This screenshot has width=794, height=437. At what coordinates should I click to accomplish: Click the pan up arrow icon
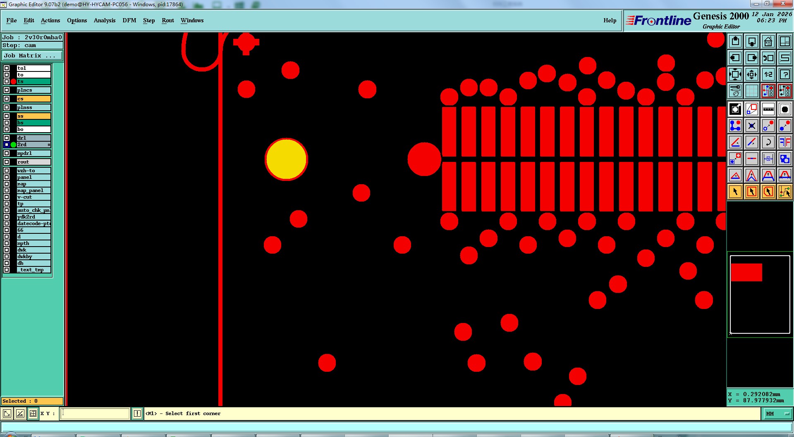pos(735,41)
